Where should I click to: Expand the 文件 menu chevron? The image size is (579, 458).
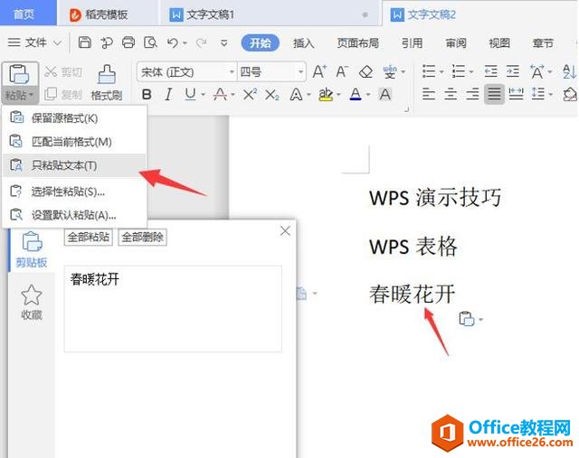pos(57,43)
